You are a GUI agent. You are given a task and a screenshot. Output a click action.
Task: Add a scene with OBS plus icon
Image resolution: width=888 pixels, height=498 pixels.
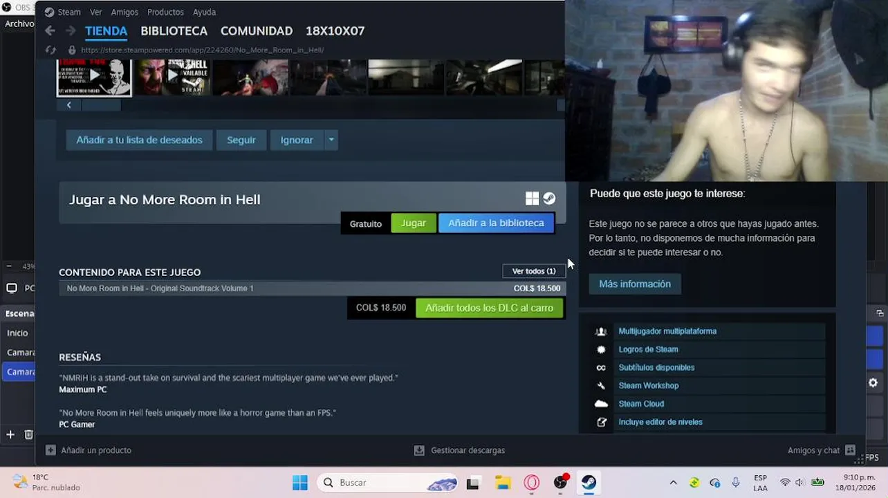tap(10, 434)
